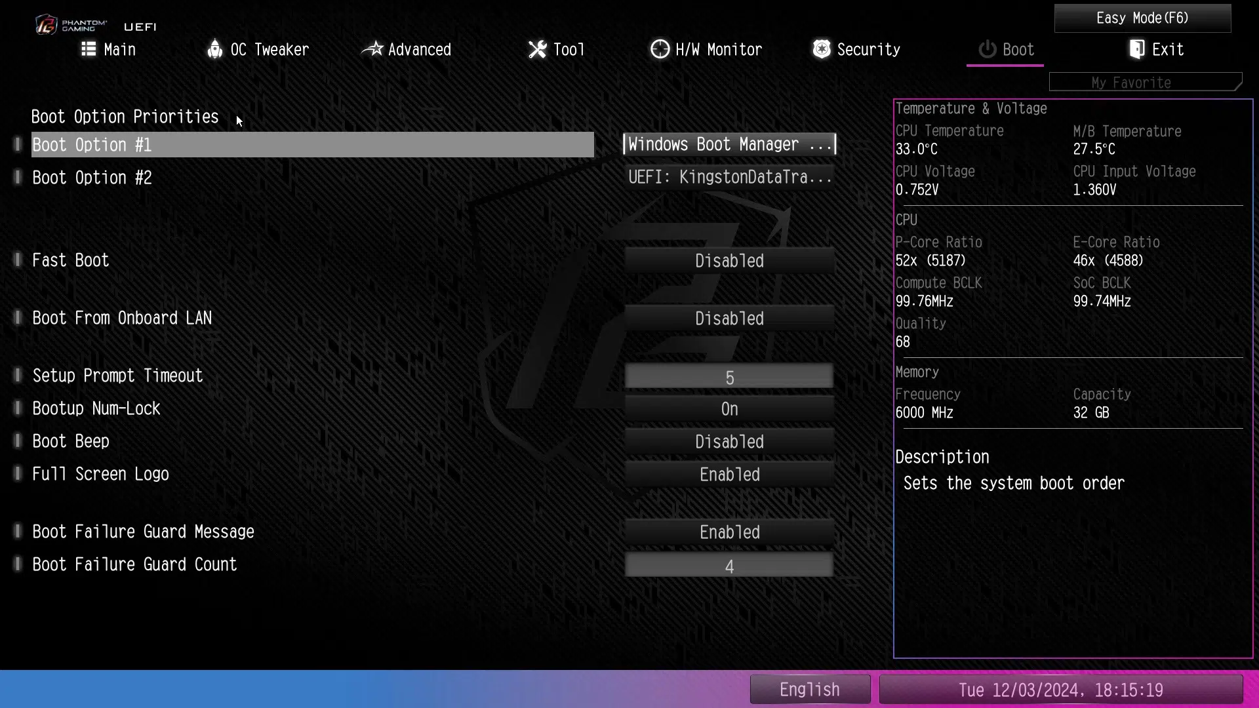
Task: Click P-Core Ratio 52x (5187) value
Action: (930, 260)
